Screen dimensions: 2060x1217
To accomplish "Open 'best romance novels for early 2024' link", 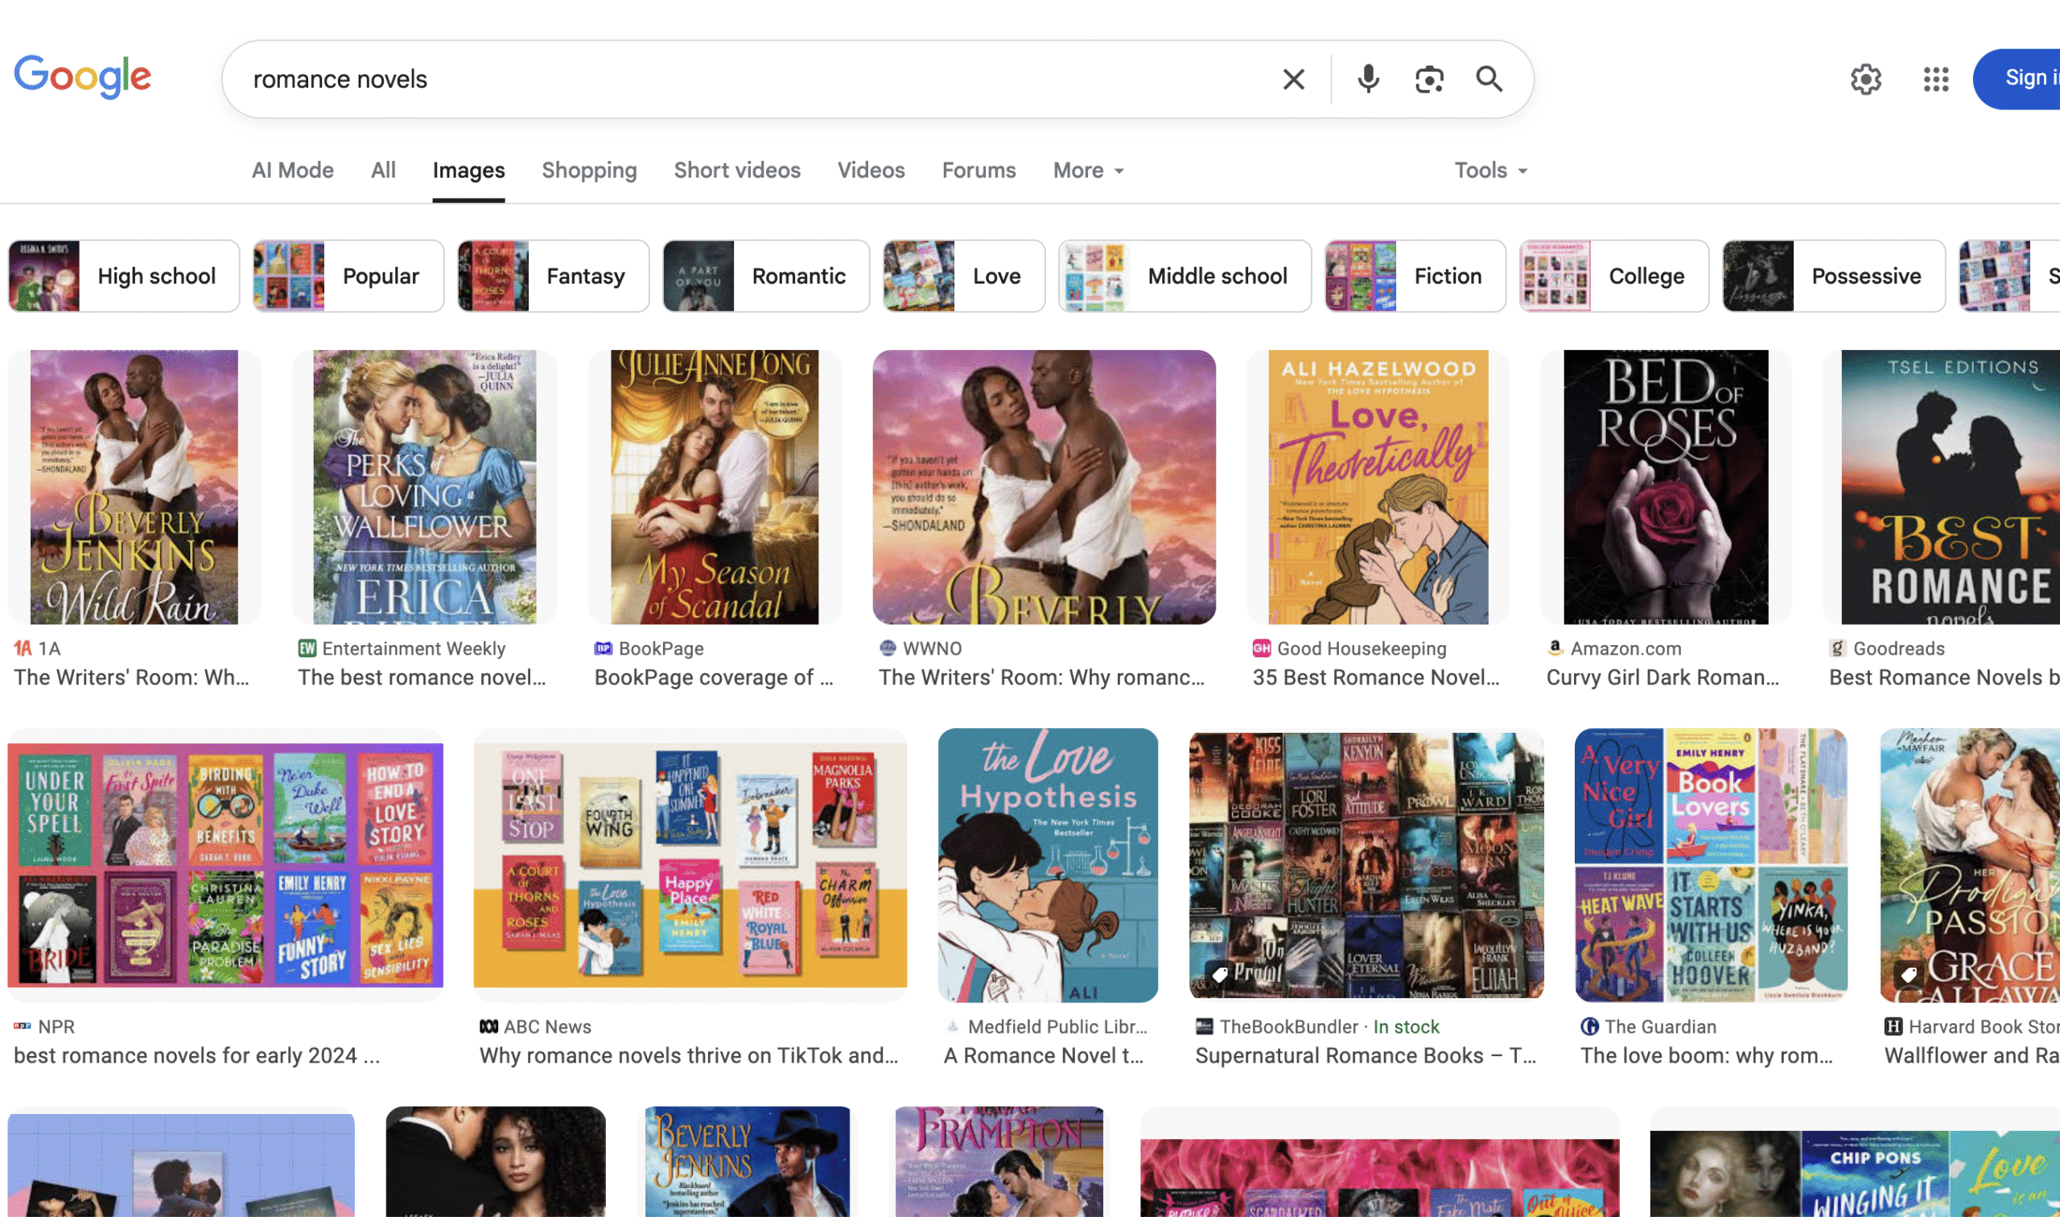I will pyautogui.click(x=197, y=1055).
